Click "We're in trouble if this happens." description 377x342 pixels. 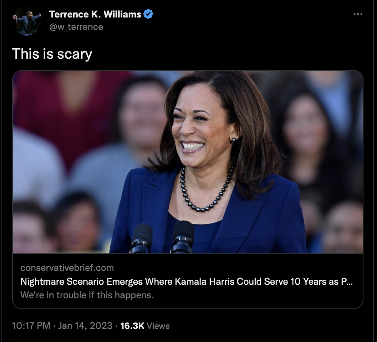(x=87, y=295)
